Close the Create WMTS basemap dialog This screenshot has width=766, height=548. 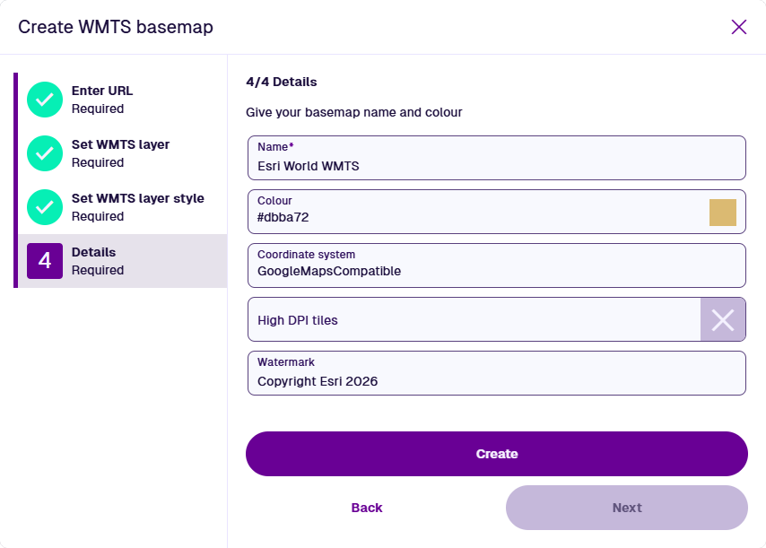pos(739,27)
